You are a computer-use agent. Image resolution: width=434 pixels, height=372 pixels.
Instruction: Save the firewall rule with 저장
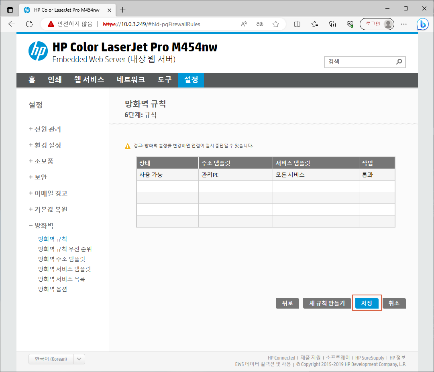[367, 303]
